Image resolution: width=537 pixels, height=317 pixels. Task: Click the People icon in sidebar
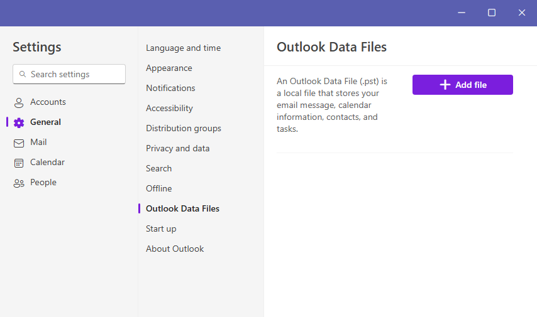(19, 183)
